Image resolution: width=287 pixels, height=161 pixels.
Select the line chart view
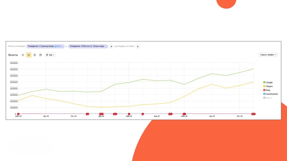(x=29, y=55)
